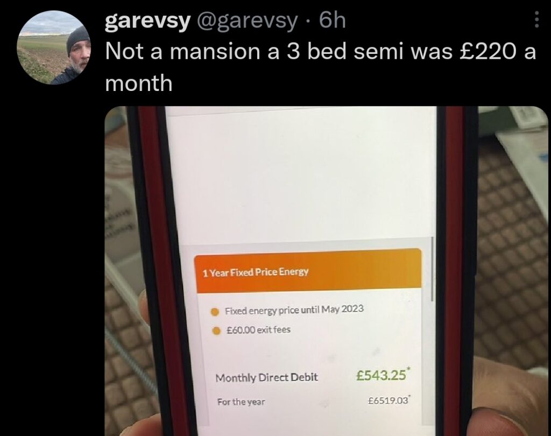Click the £6519.03 yearly total
The image size is (551, 436).
tap(388, 400)
